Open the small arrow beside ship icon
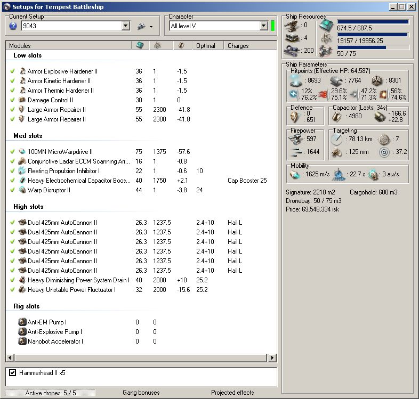Viewport: 419px width, 399px height. tap(151, 27)
